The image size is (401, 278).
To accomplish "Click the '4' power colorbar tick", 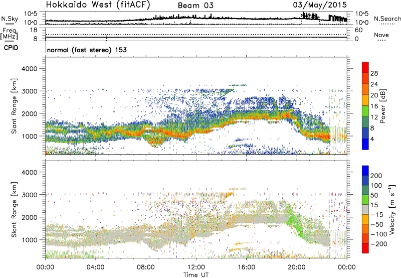I will [372, 139].
